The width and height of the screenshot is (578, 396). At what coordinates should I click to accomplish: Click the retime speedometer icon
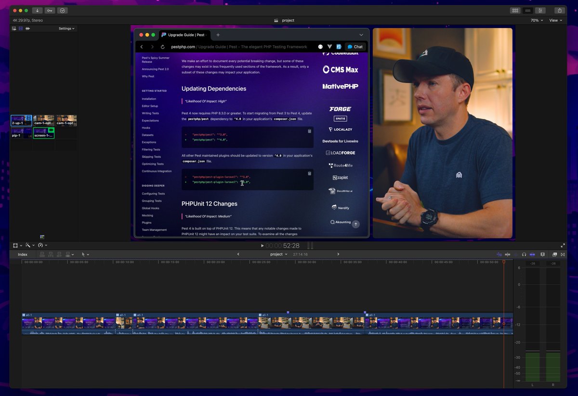click(40, 245)
